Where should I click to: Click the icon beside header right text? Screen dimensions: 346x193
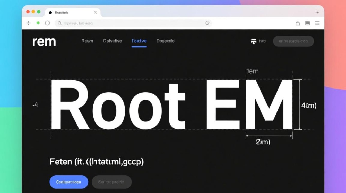(x=254, y=41)
